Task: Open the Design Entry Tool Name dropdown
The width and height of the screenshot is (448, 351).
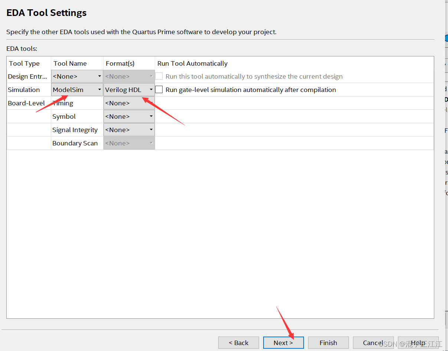Action: tap(77, 76)
